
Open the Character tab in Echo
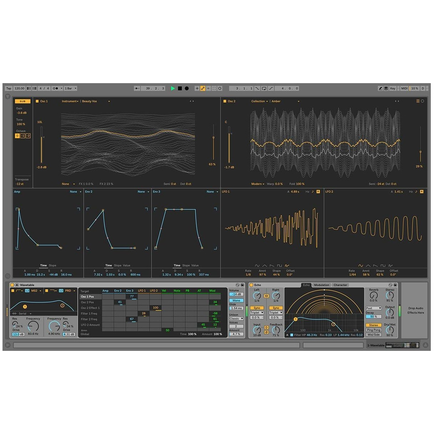pyautogui.click(x=340, y=285)
